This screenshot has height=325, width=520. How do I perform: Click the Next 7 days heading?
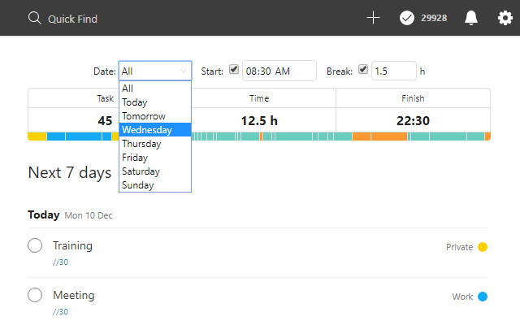[70, 173]
